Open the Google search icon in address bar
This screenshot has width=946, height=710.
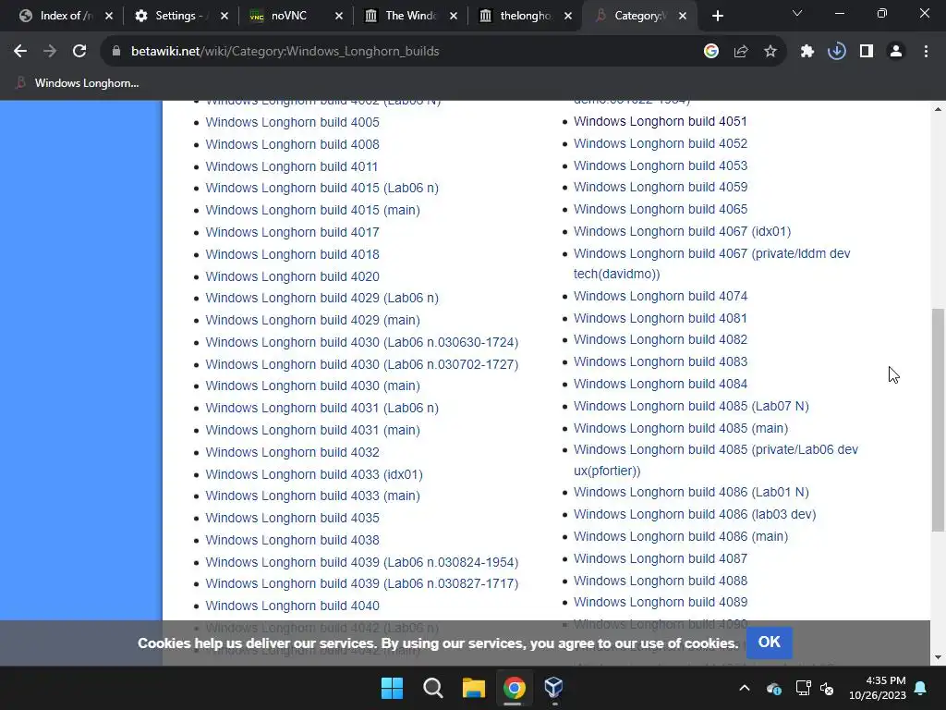pos(711,52)
